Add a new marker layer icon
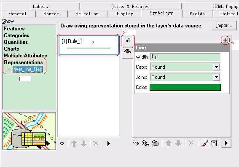Image resolution: width=239 pixels, height=167 pixels. [136, 143]
